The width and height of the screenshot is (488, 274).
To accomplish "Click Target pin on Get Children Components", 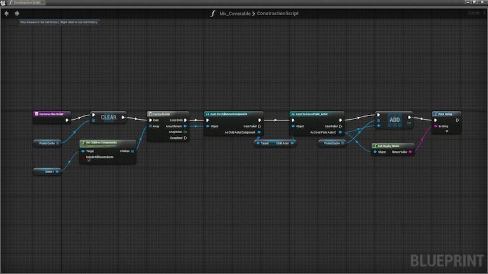I will 83,152.
